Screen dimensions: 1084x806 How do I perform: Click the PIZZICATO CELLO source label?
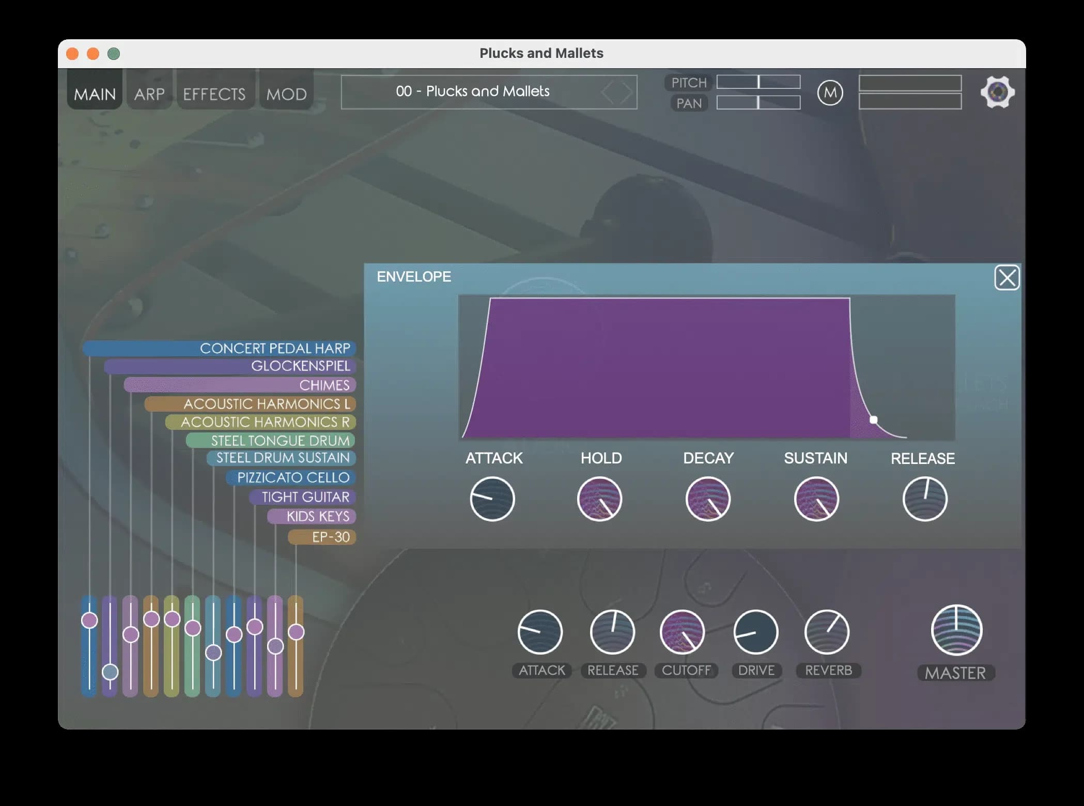coord(293,478)
